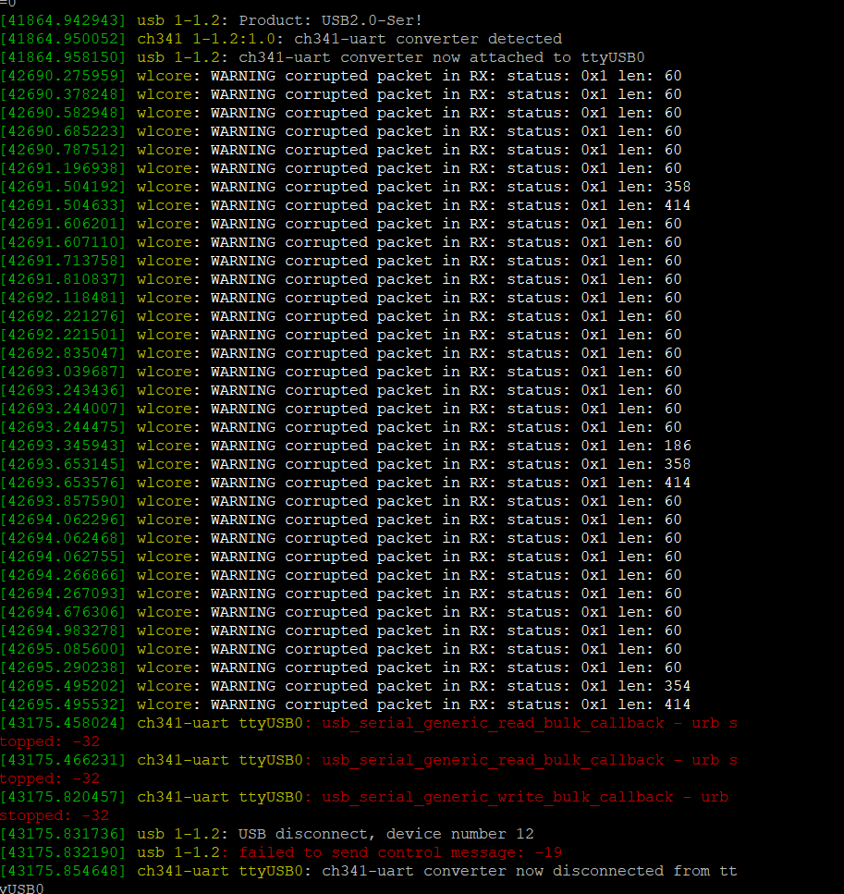Select the 'ttyUSB0' text on attached line
This screenshot has height=894, width=844.
[613, 57]
